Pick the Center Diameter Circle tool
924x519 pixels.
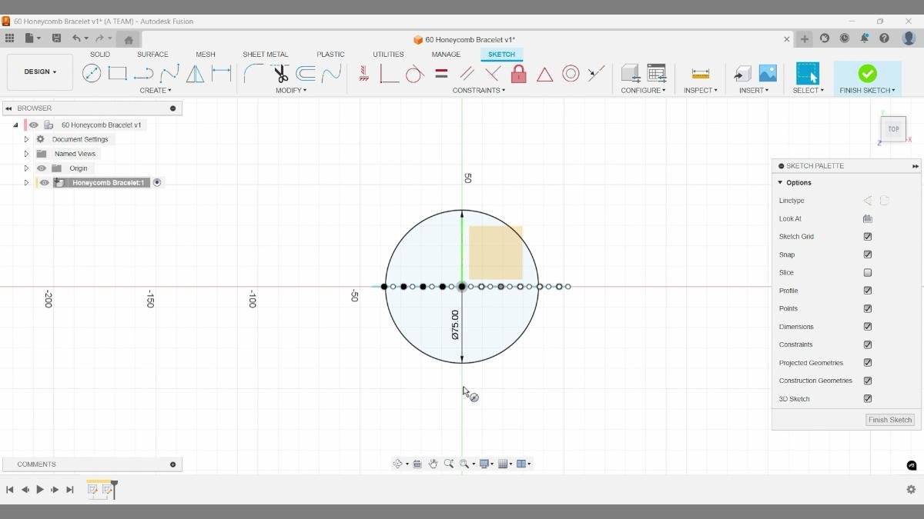[x=91, y=72]
